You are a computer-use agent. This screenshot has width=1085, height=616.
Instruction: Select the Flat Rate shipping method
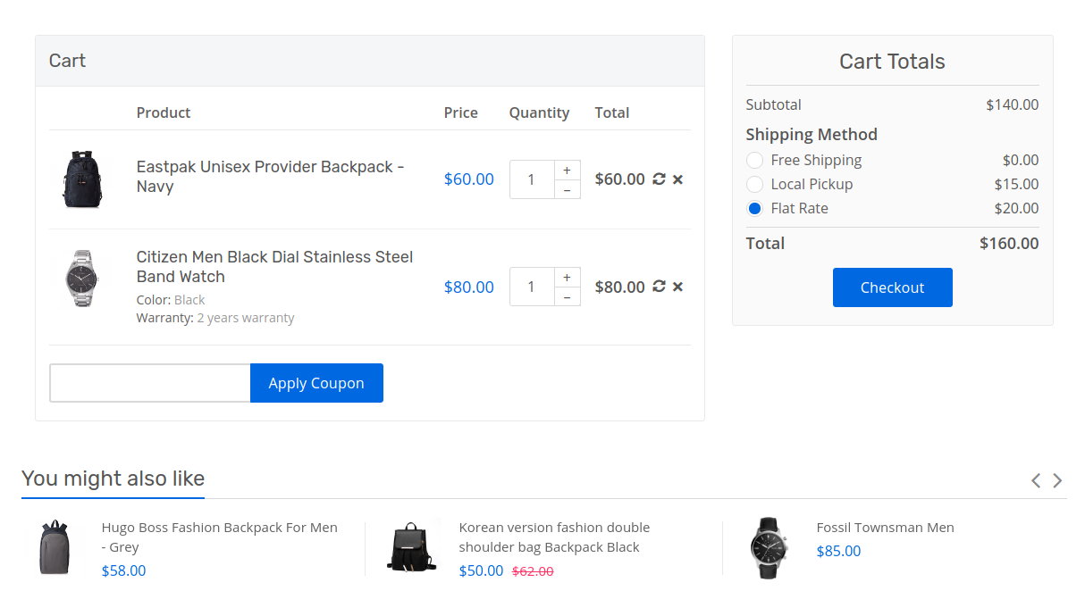coord(754,208)
